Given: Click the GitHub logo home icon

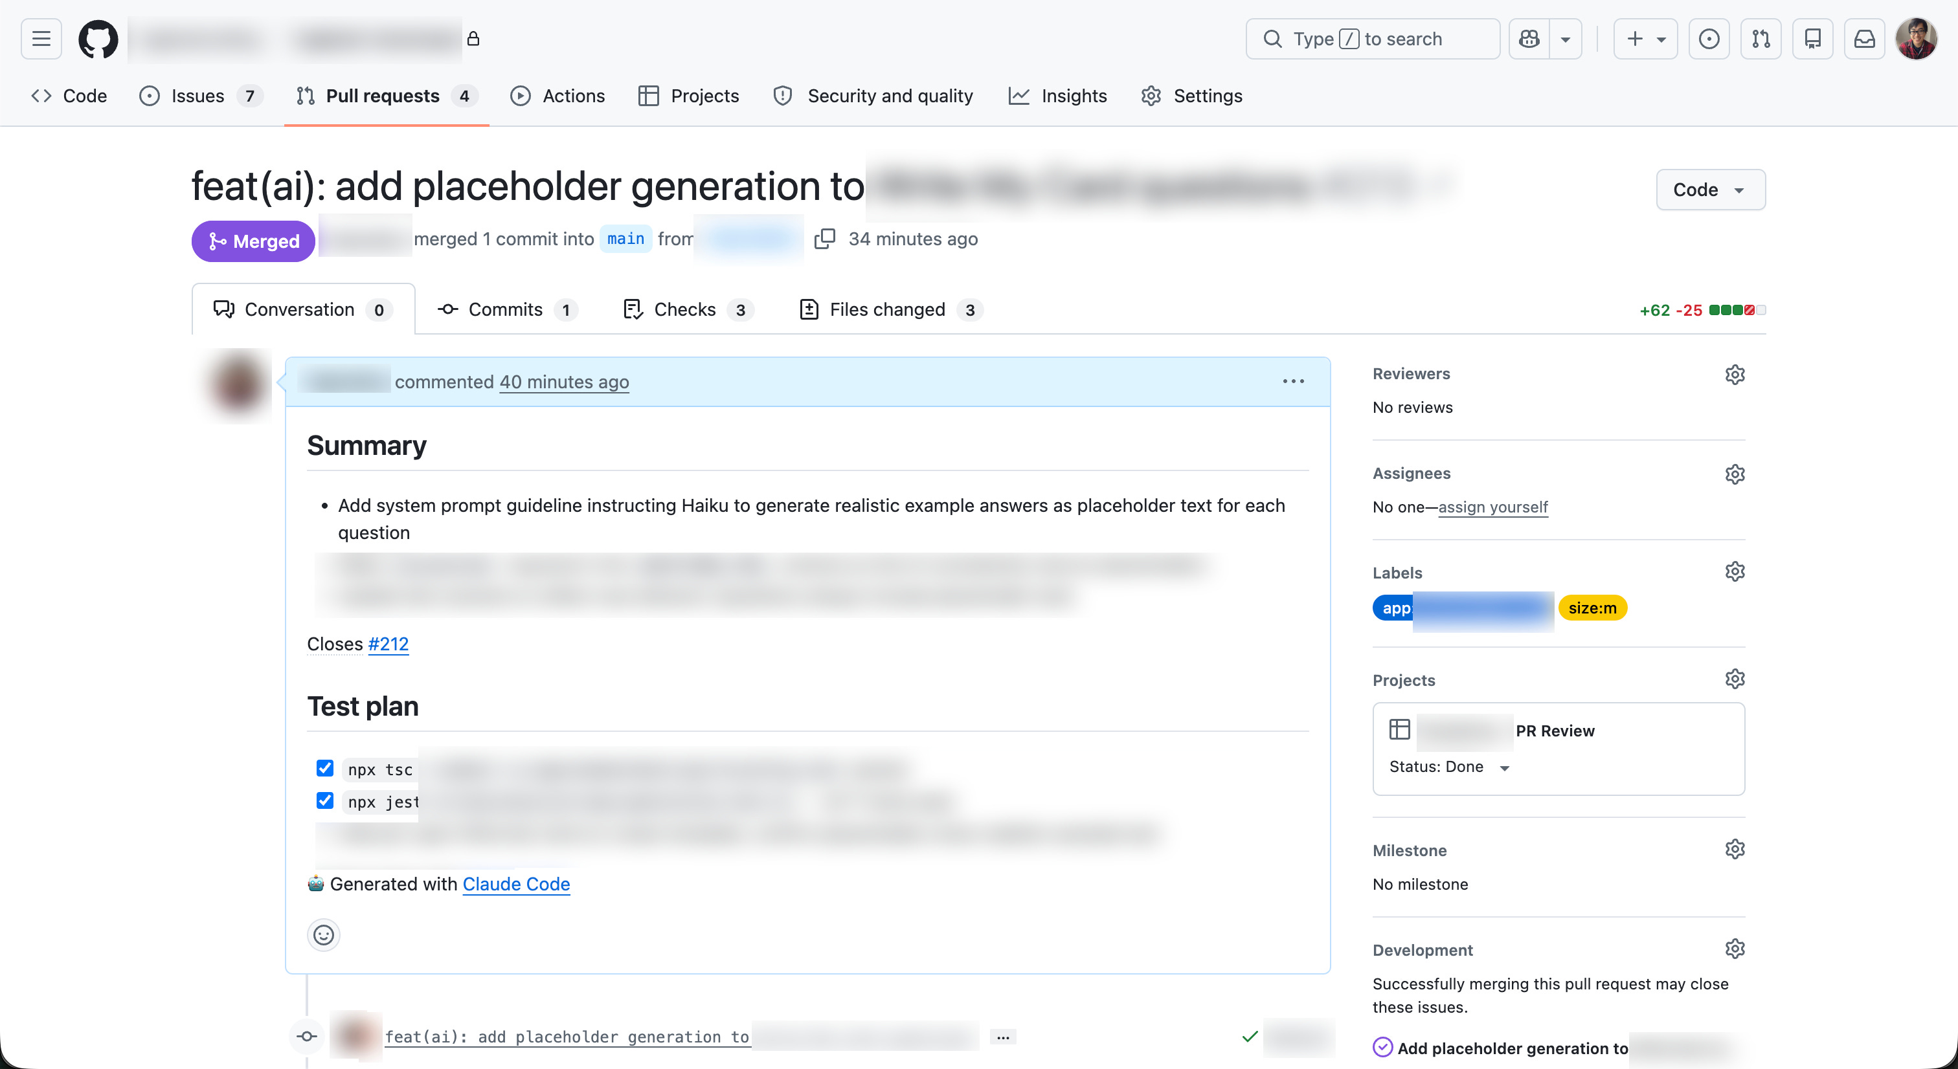Looking at the screenshot, I should 98,39.
